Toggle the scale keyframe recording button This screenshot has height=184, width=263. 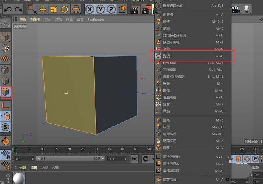pyautogui.click(x=238, y=159)
